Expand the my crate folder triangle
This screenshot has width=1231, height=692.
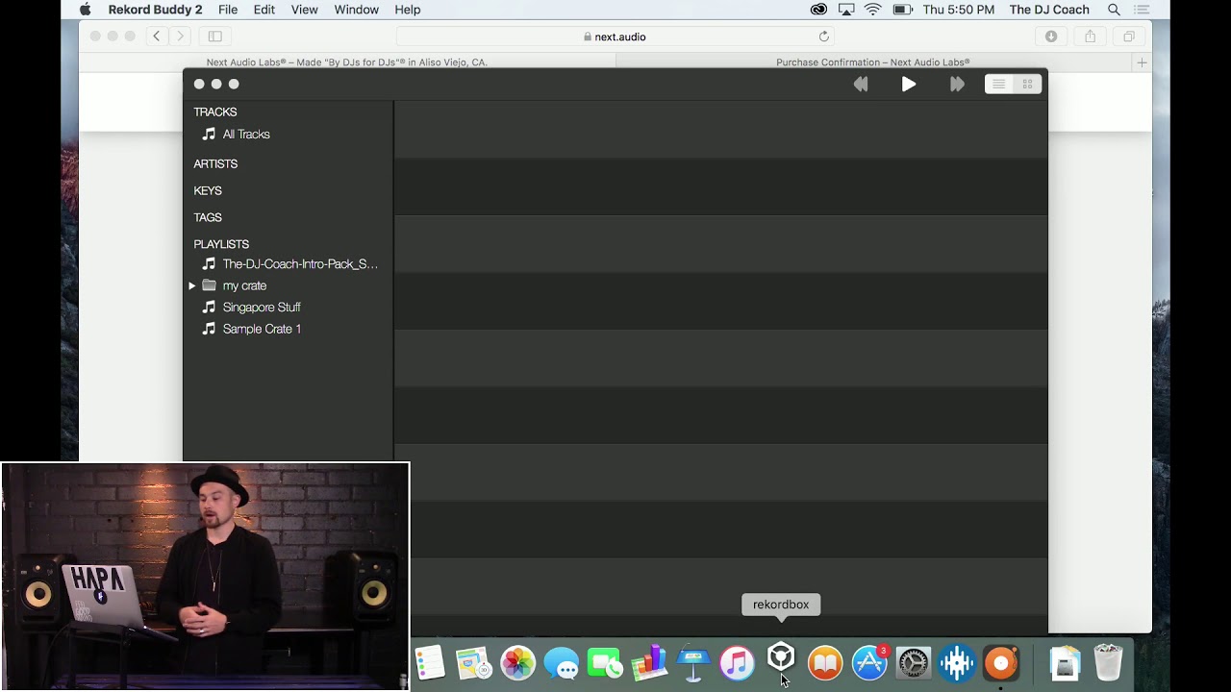point(192,285)
